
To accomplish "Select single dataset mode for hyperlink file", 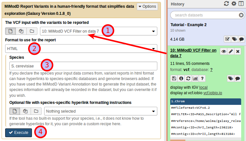I will tap(15, 111).
